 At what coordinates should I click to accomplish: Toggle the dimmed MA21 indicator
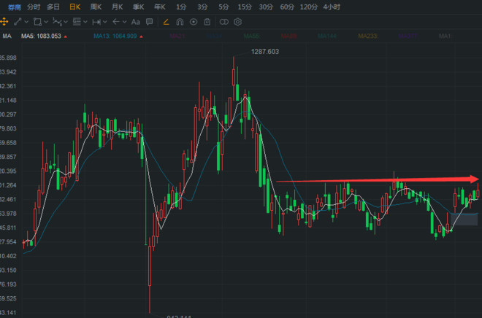pos(177,36)
